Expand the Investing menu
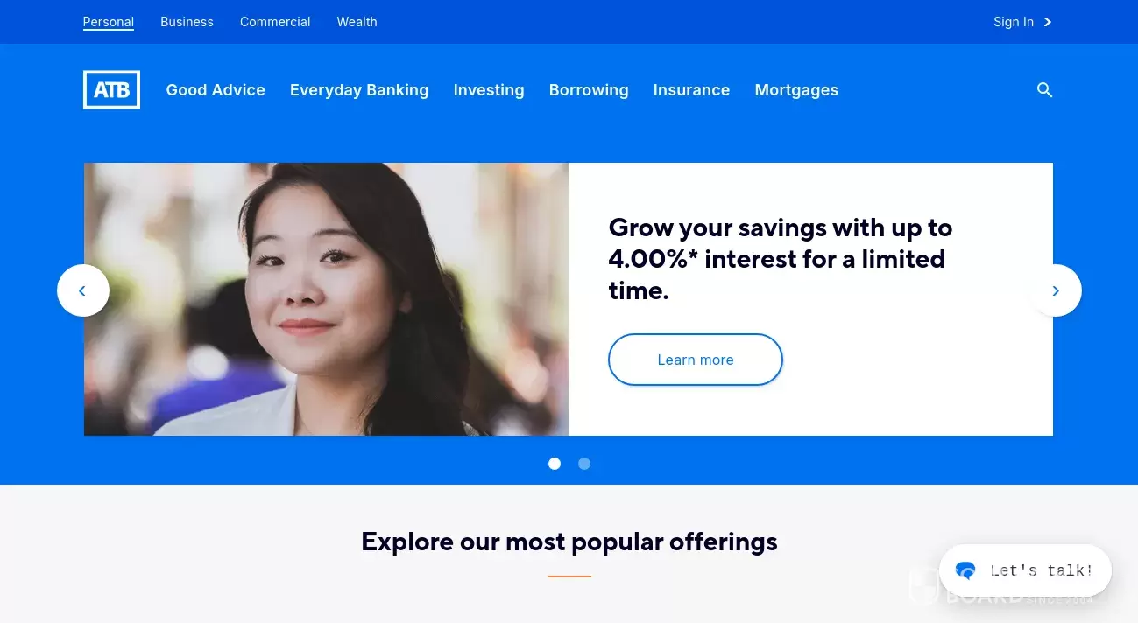 (x=489, y=90)
